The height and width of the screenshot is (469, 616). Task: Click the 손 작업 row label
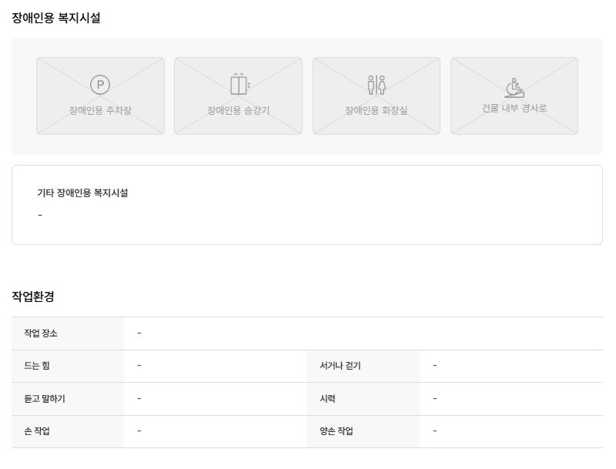click(37, 431)
